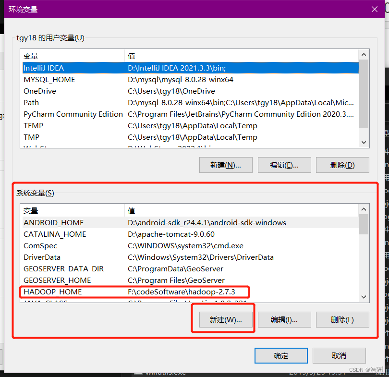This screenshot has width=389, height=377.
Task: Select the HADOOP_HOME system variable
Action: pyautogui.click(x=191, y=292)
